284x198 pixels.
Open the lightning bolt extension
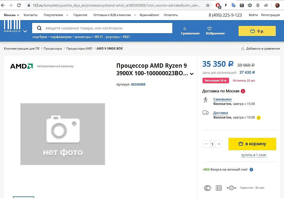click(226, 5)
